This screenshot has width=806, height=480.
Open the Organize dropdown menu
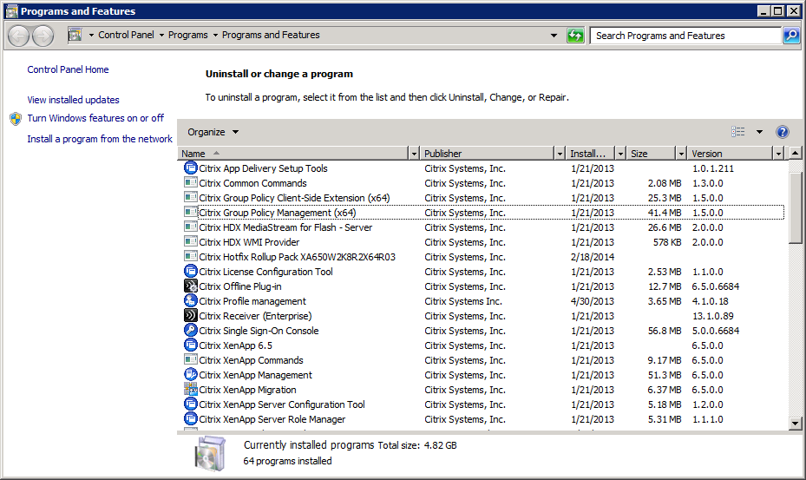tap(213, 132)
